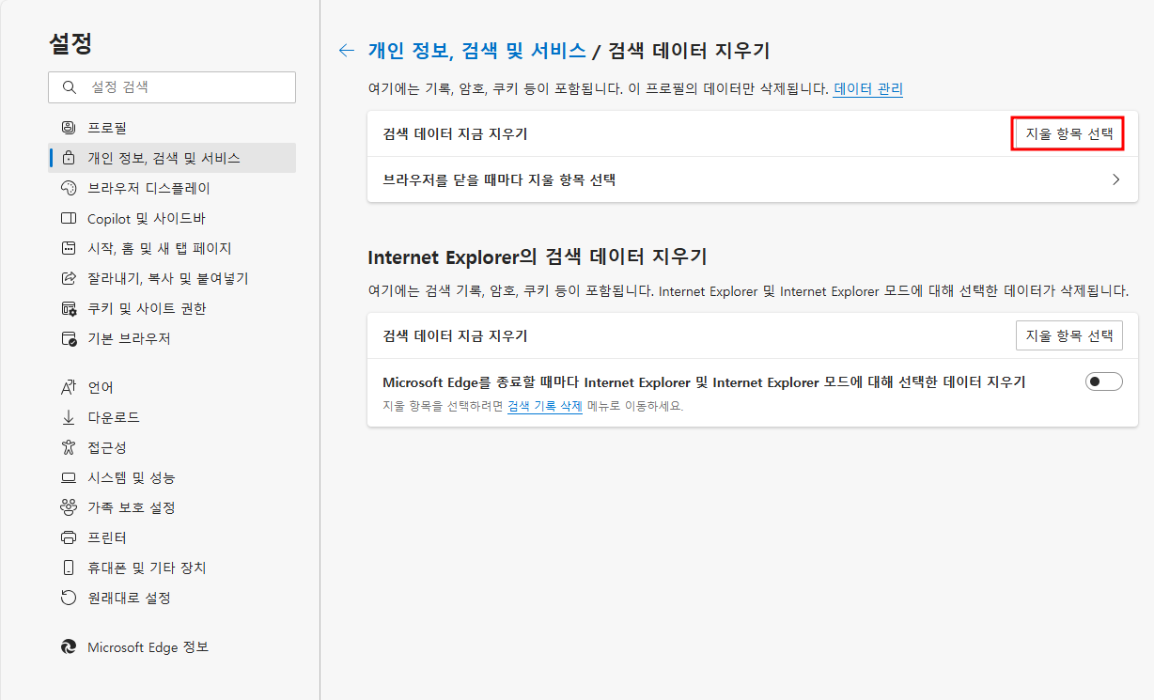This screenshot has height=700, width=1154.
Task: Click the 가족 보호 설정 family icon
Action: (x=68, y=507)
